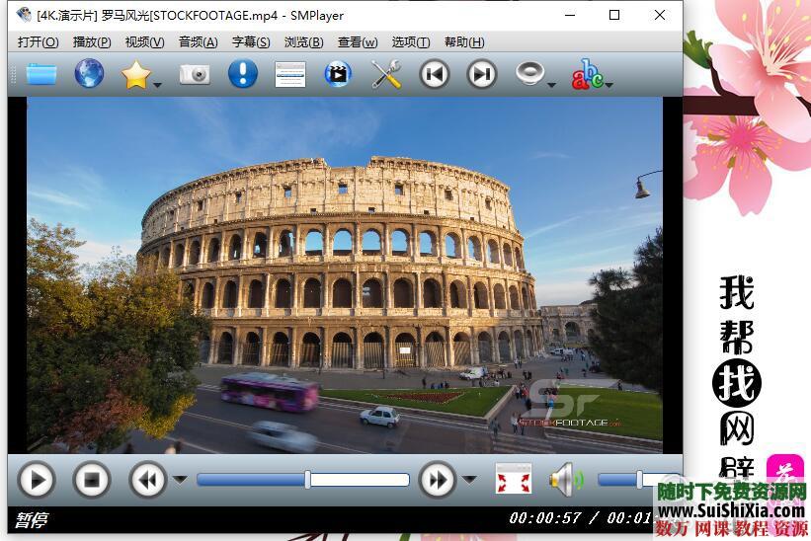Expand the favorites star dropdown arrow
Screen dimensions: 811x541
[x=158, y=85]
